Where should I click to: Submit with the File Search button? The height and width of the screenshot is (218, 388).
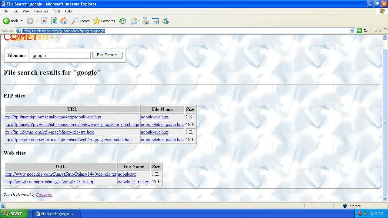(107, 55)
